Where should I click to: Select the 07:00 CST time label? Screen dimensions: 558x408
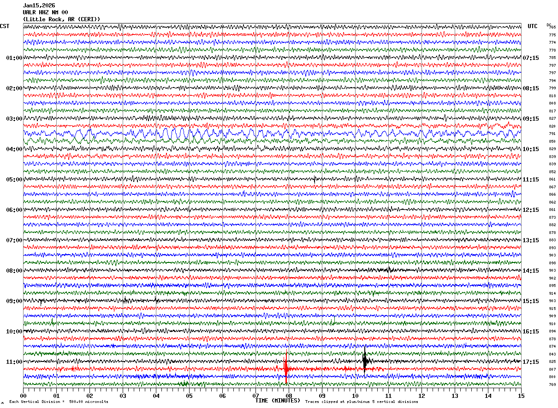point(14,240)
